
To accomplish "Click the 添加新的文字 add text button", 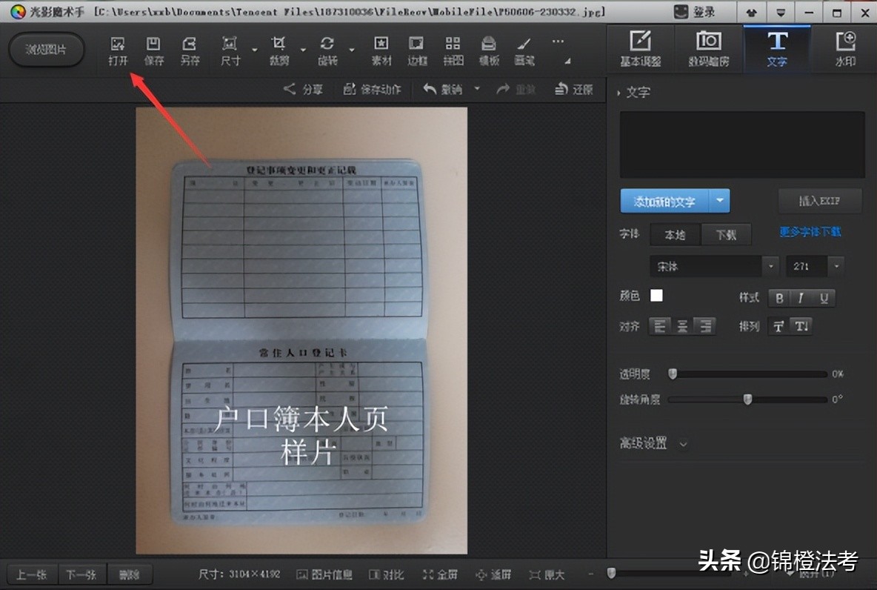I will click(667, 200).
